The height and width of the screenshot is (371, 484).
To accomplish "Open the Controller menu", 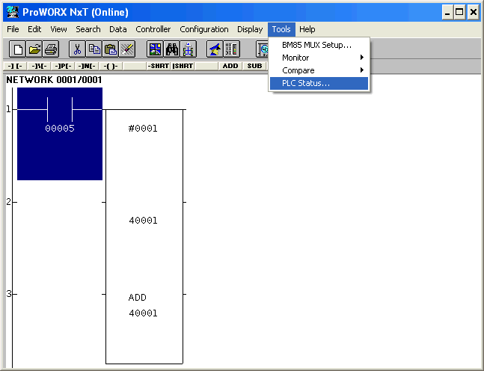I will click(153, 29).
